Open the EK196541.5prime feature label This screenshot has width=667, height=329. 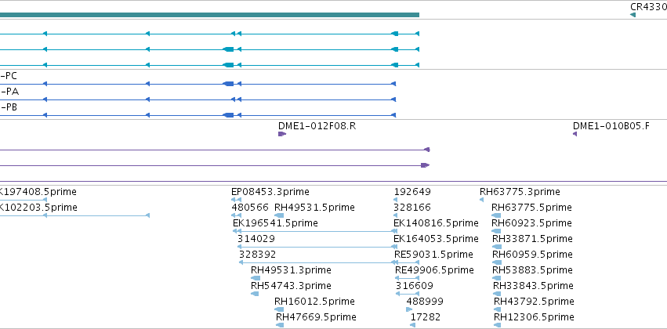tap(275, 223)
